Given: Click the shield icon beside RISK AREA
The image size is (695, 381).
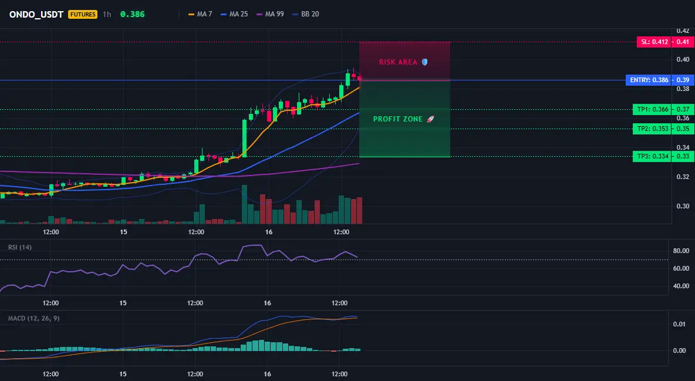Looking at the screenshot, I should pyautogui.click(x=424, y=62).
